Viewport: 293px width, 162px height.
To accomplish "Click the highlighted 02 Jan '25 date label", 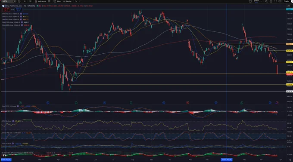I will (6, 159).
